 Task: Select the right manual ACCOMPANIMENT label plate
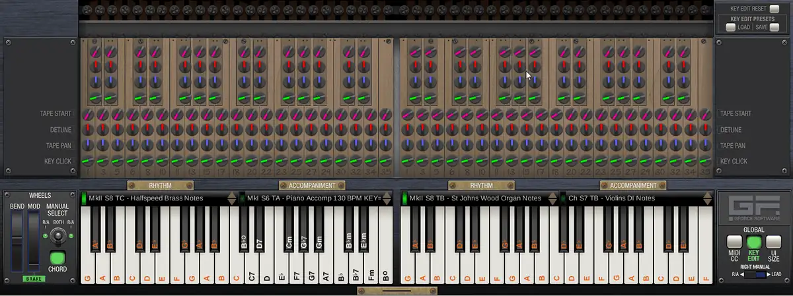(632, 186)
